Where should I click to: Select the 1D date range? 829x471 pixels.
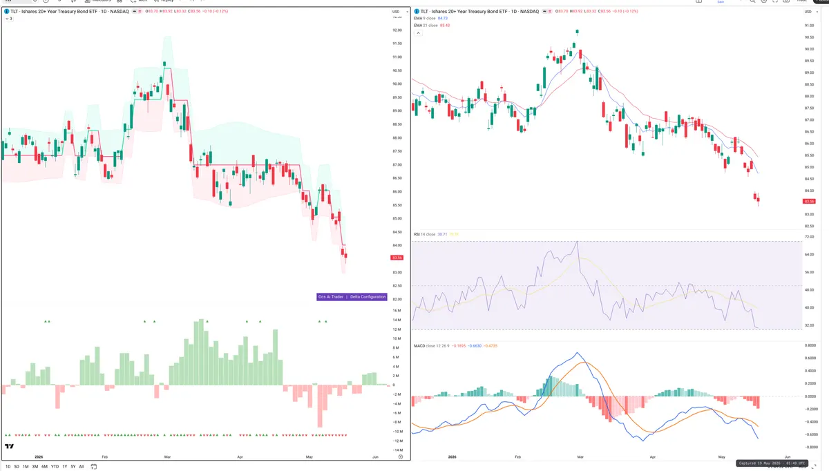coord(8,466)
